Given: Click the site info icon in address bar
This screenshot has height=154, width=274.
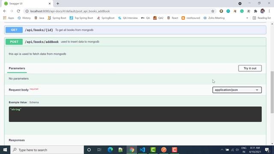Looking at the screenshot, I should click(x=27, y=11).
